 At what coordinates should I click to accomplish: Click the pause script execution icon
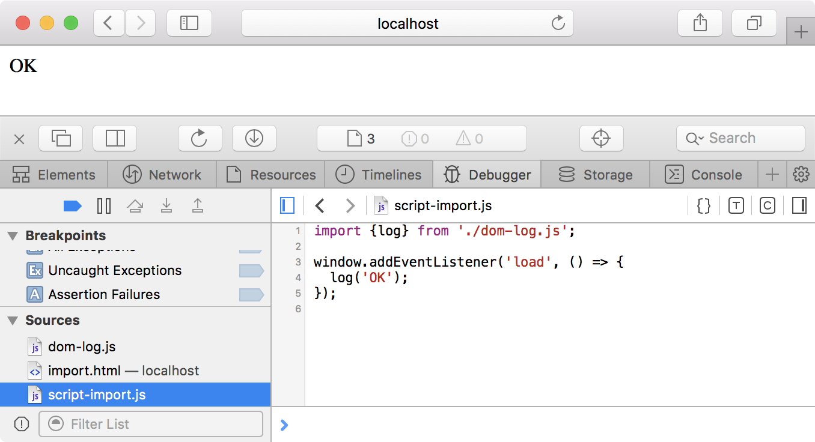(x=104, y=207)
